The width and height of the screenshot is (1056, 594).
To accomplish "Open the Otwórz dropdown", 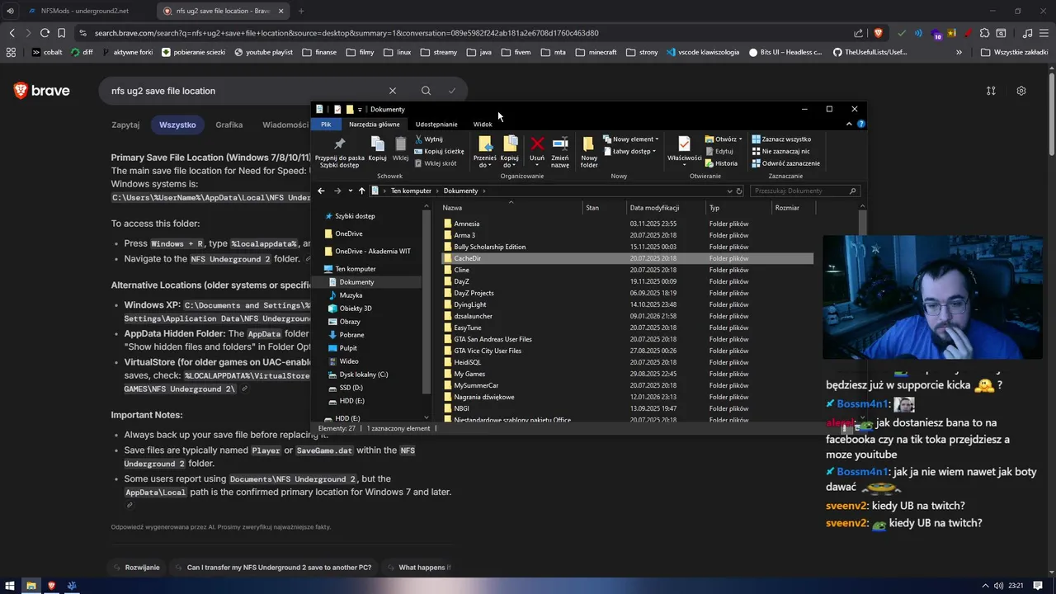I will [x=724, y=139].
